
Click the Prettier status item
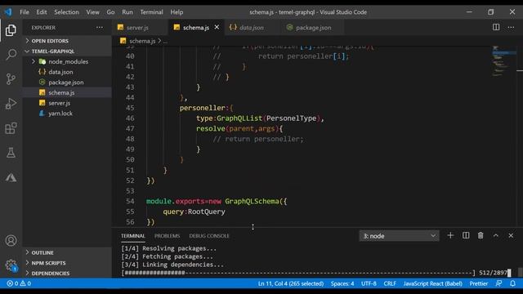click(478, 283)
